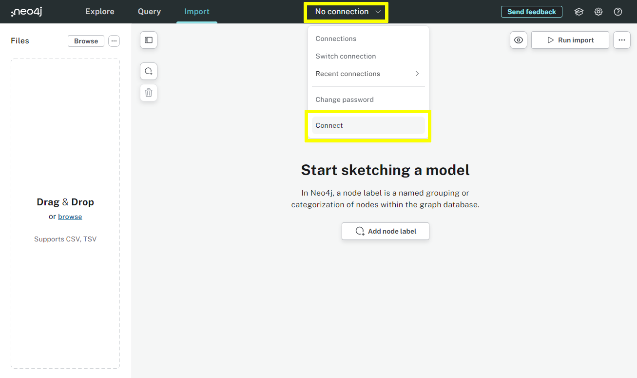Click the browse link to upload files

(x=70, y=216)
